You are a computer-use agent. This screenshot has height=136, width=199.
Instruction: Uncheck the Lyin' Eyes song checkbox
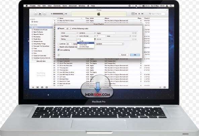click(x=58, y=77)
